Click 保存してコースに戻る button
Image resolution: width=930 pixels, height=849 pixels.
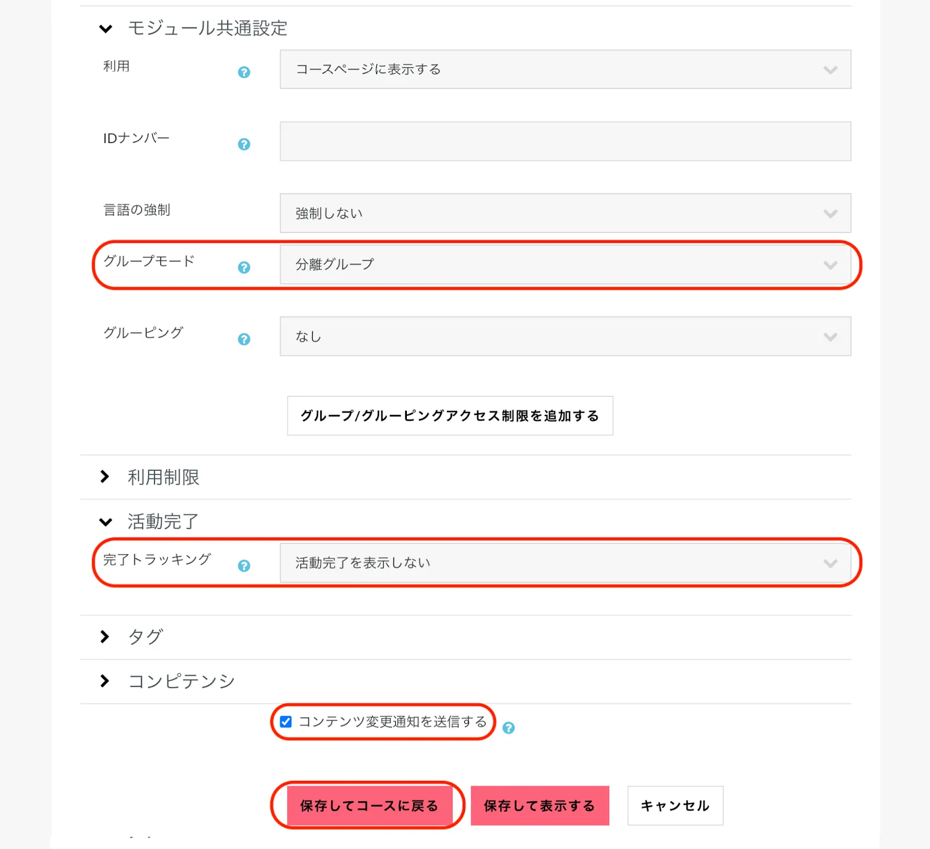(x=369, y=805)
